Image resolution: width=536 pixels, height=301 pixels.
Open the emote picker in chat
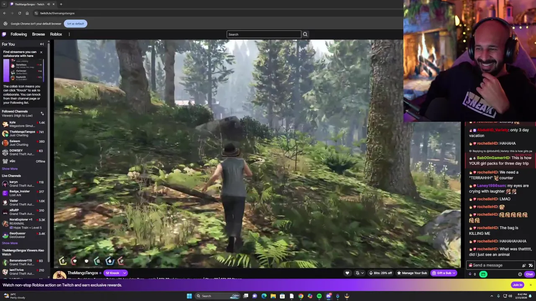(531, 265)
